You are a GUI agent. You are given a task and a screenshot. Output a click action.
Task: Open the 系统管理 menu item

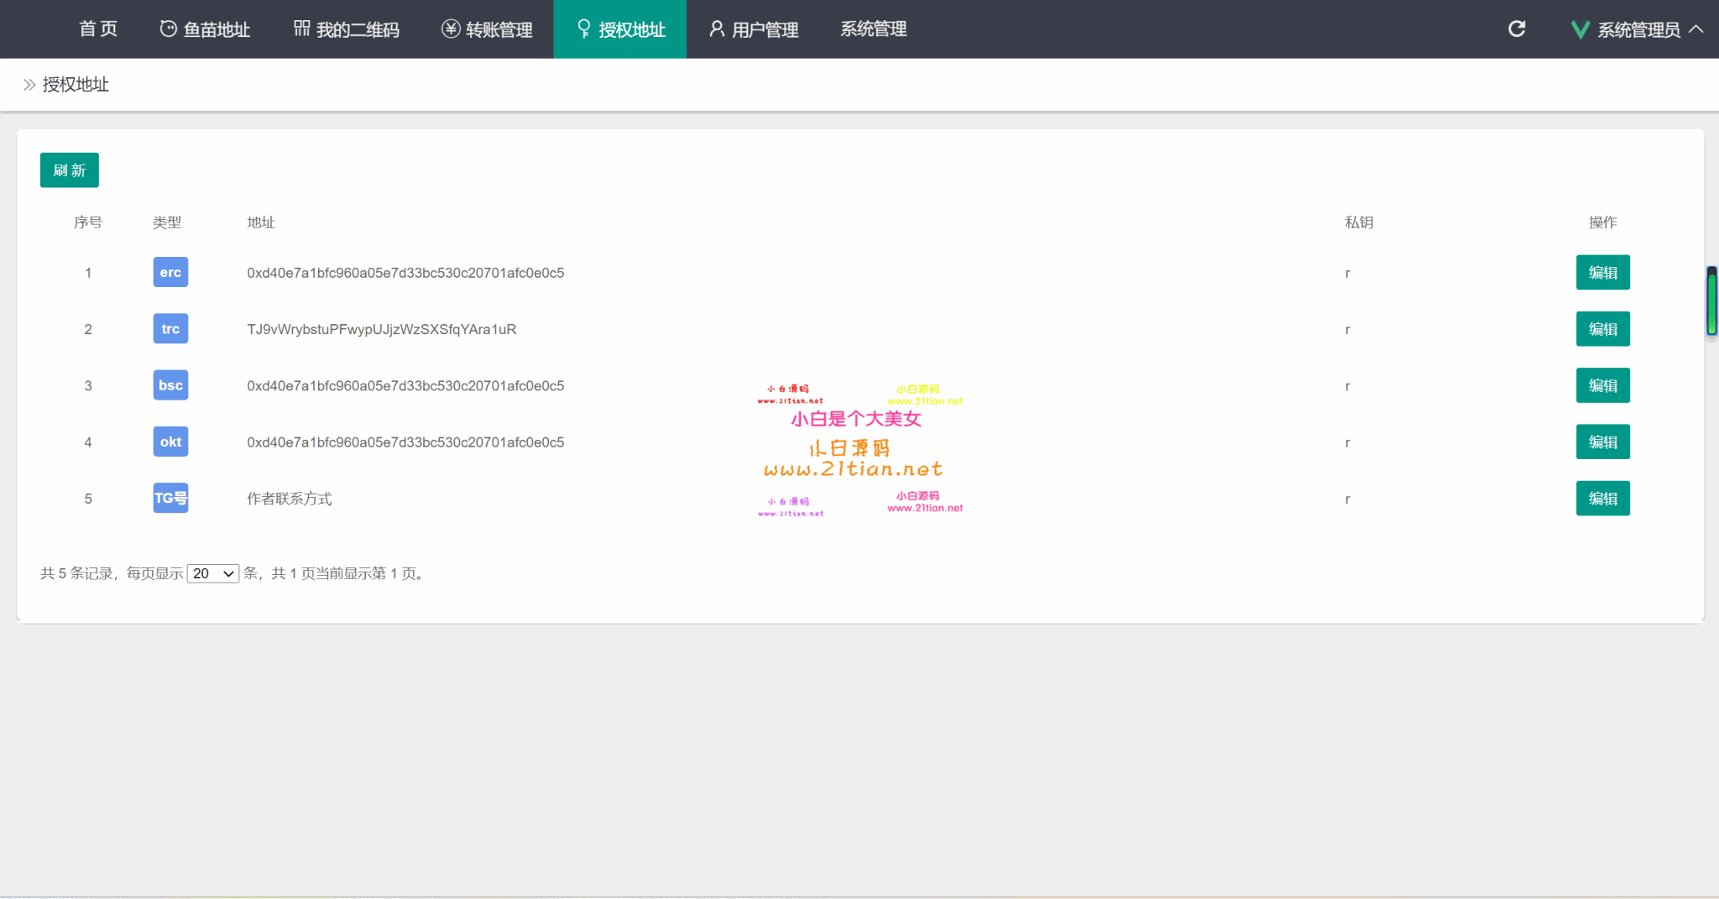tap(874, 29)
